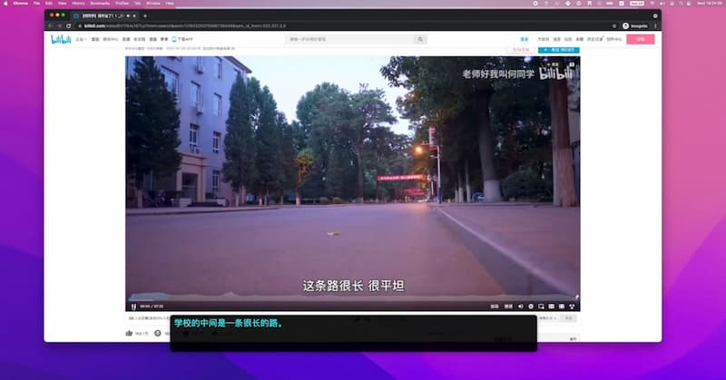The image size is (726, 380).
Task: Click the magnifier search icon
Action: [420, 39]
